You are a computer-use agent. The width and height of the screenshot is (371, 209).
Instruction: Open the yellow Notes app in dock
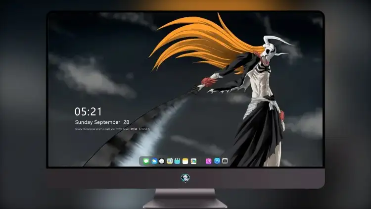[185, 161]
